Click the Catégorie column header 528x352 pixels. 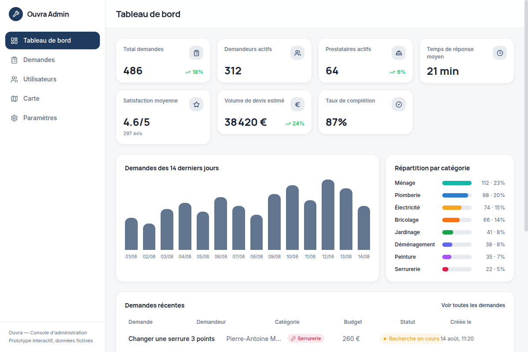pos(287,322)
